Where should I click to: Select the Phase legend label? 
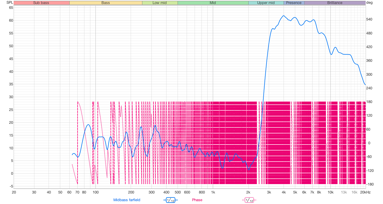(197, 200)
